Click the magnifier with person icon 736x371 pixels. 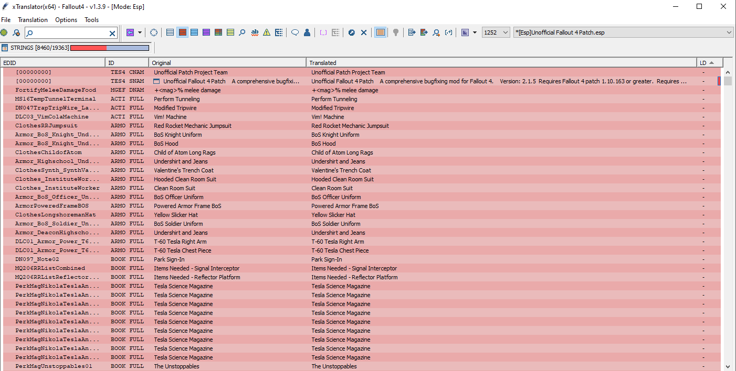(x=436, y=32)
